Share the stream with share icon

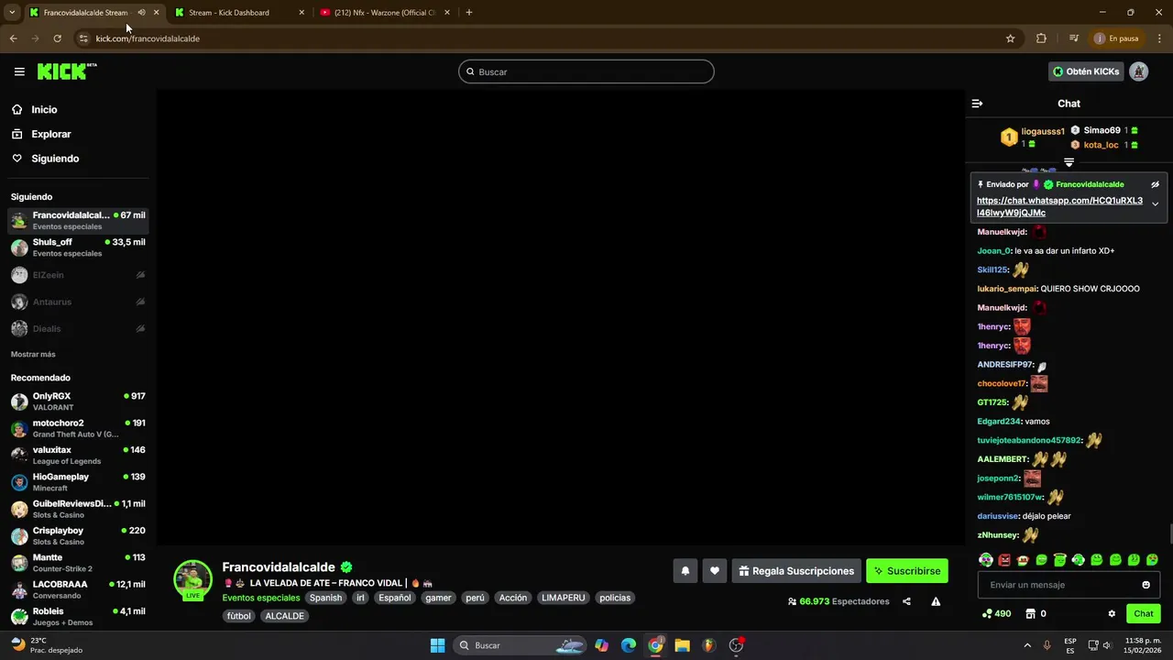906,601
